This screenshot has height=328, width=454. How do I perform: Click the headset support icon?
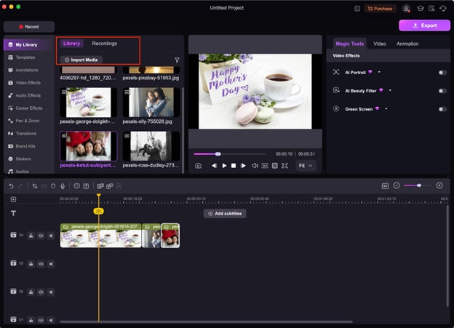click(443, 9)
